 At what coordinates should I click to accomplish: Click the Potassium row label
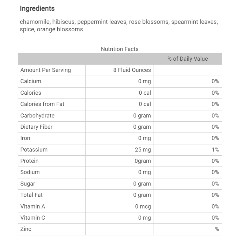(x=34, y=150)
